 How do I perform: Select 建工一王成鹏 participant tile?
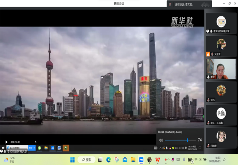coord(221,115)
